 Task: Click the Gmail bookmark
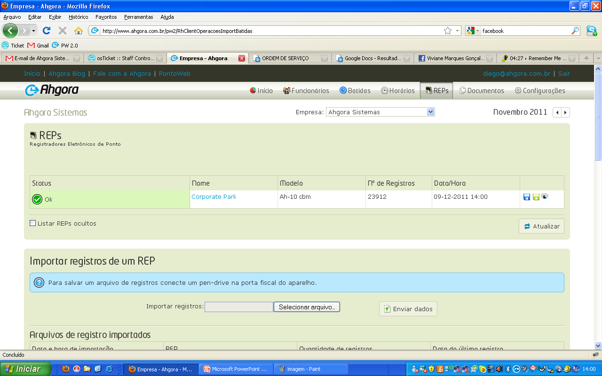click(x=38, y=46)
